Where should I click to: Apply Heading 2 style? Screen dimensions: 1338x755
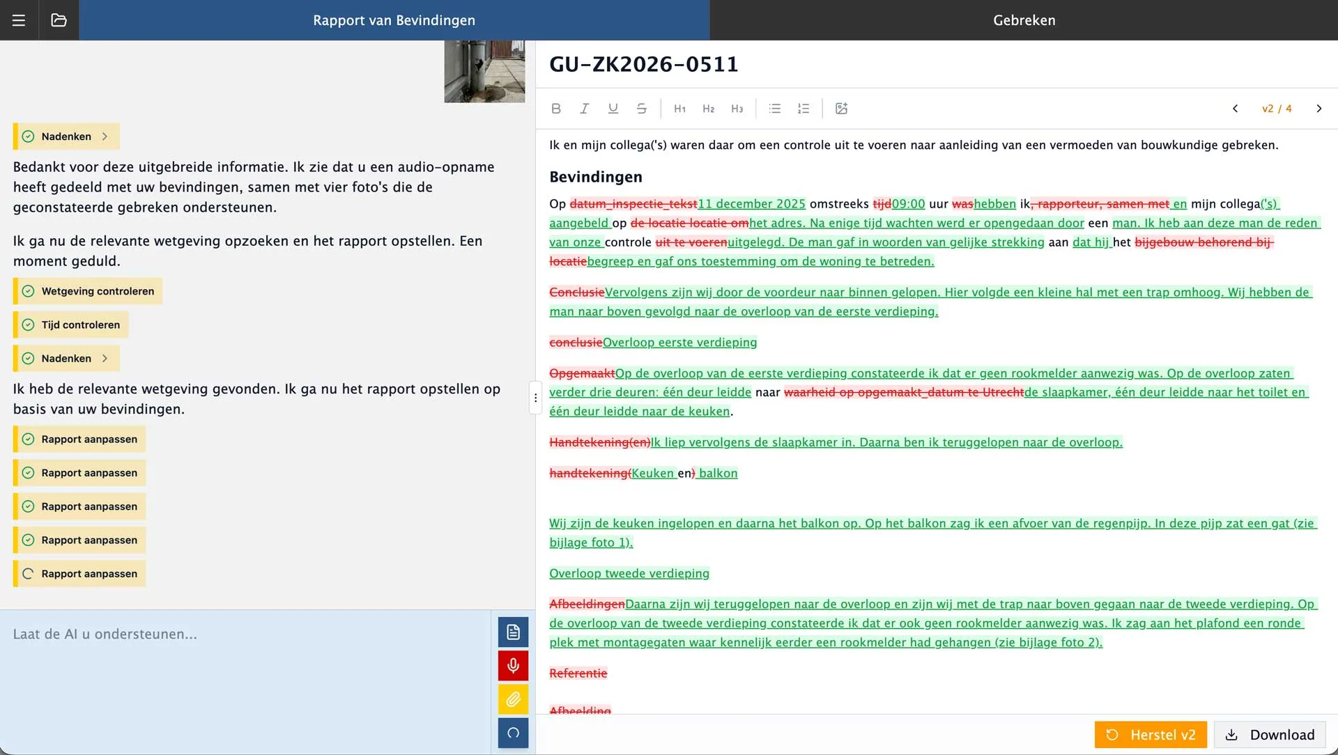point(709,109)
